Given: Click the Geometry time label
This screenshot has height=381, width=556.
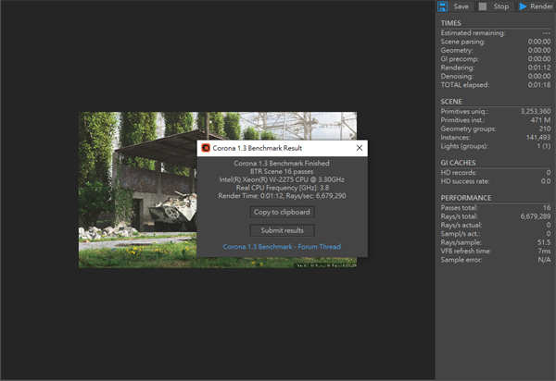Looking at the screenshot, I should click(457, 50).
